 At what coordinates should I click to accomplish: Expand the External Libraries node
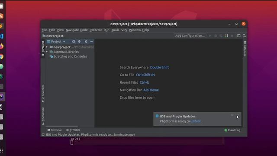tap(47, 52)
